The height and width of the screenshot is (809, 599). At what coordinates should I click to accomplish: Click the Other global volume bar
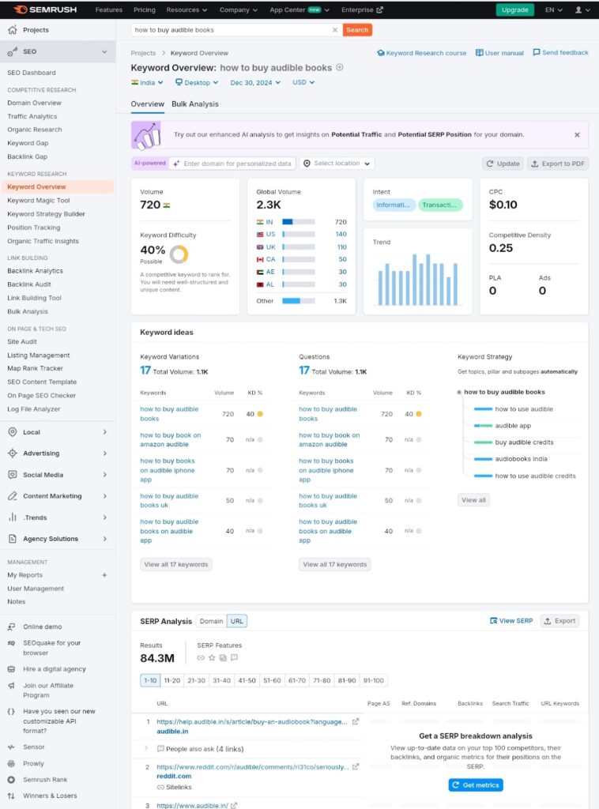pos(298,301)
